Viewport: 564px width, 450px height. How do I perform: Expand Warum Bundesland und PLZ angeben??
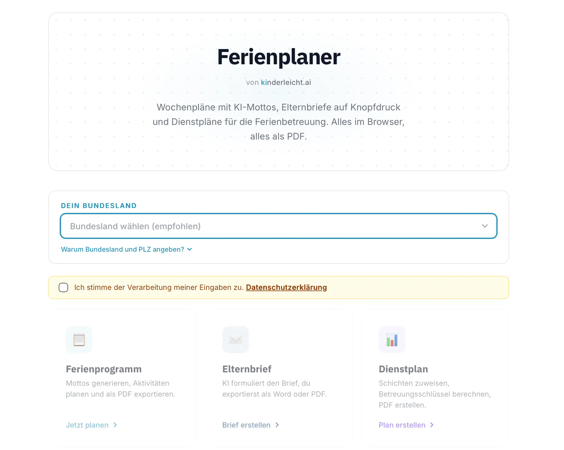(123, 249)
